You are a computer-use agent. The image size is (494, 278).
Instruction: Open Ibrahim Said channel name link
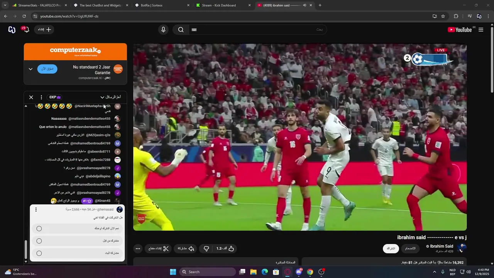click(442, 246)
